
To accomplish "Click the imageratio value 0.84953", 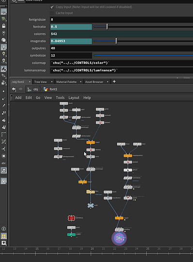I will point(71,41).
